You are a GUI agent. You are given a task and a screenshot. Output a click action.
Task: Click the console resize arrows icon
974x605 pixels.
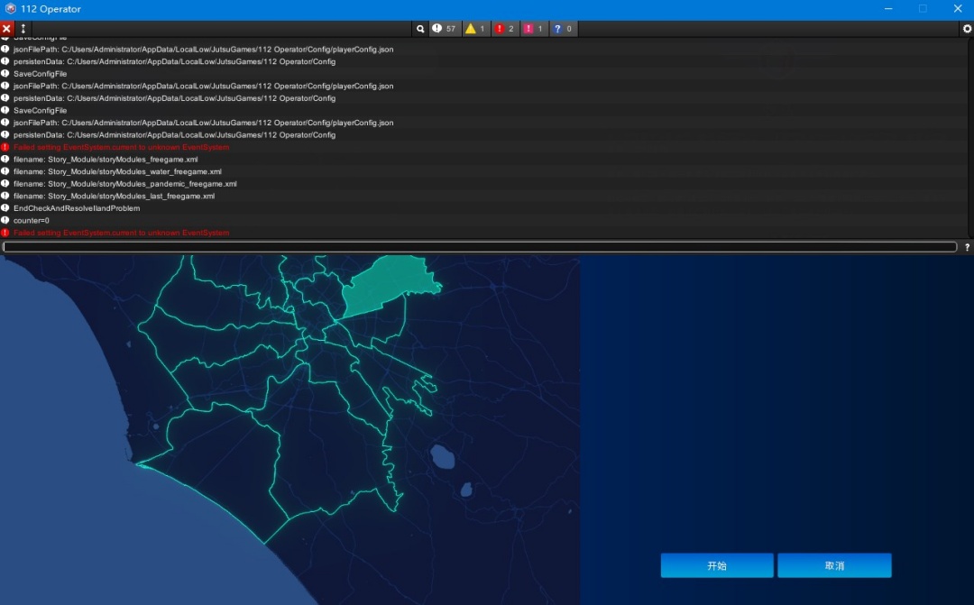pos(23,29)
